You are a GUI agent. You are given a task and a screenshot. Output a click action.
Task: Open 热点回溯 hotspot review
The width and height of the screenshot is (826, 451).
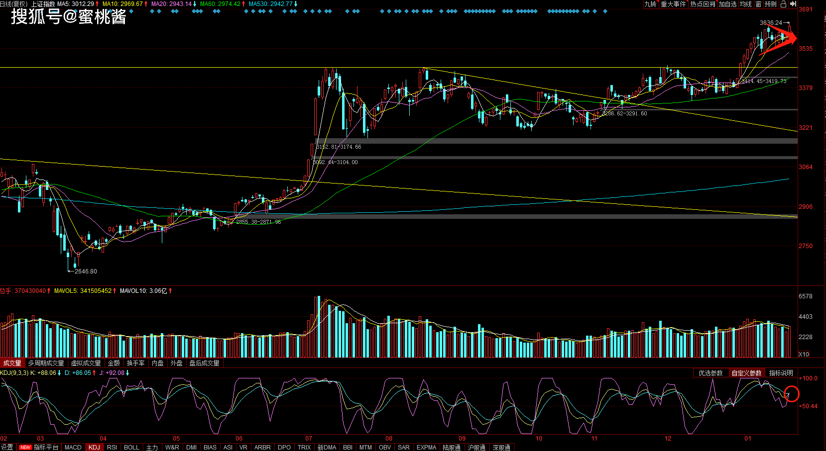point(703,4)
